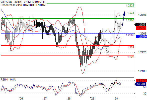
Task: Click the 1.2226 price axis value
Action: pos(142,52)
